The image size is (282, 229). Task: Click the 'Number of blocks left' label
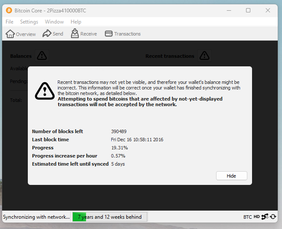point(57,131)
